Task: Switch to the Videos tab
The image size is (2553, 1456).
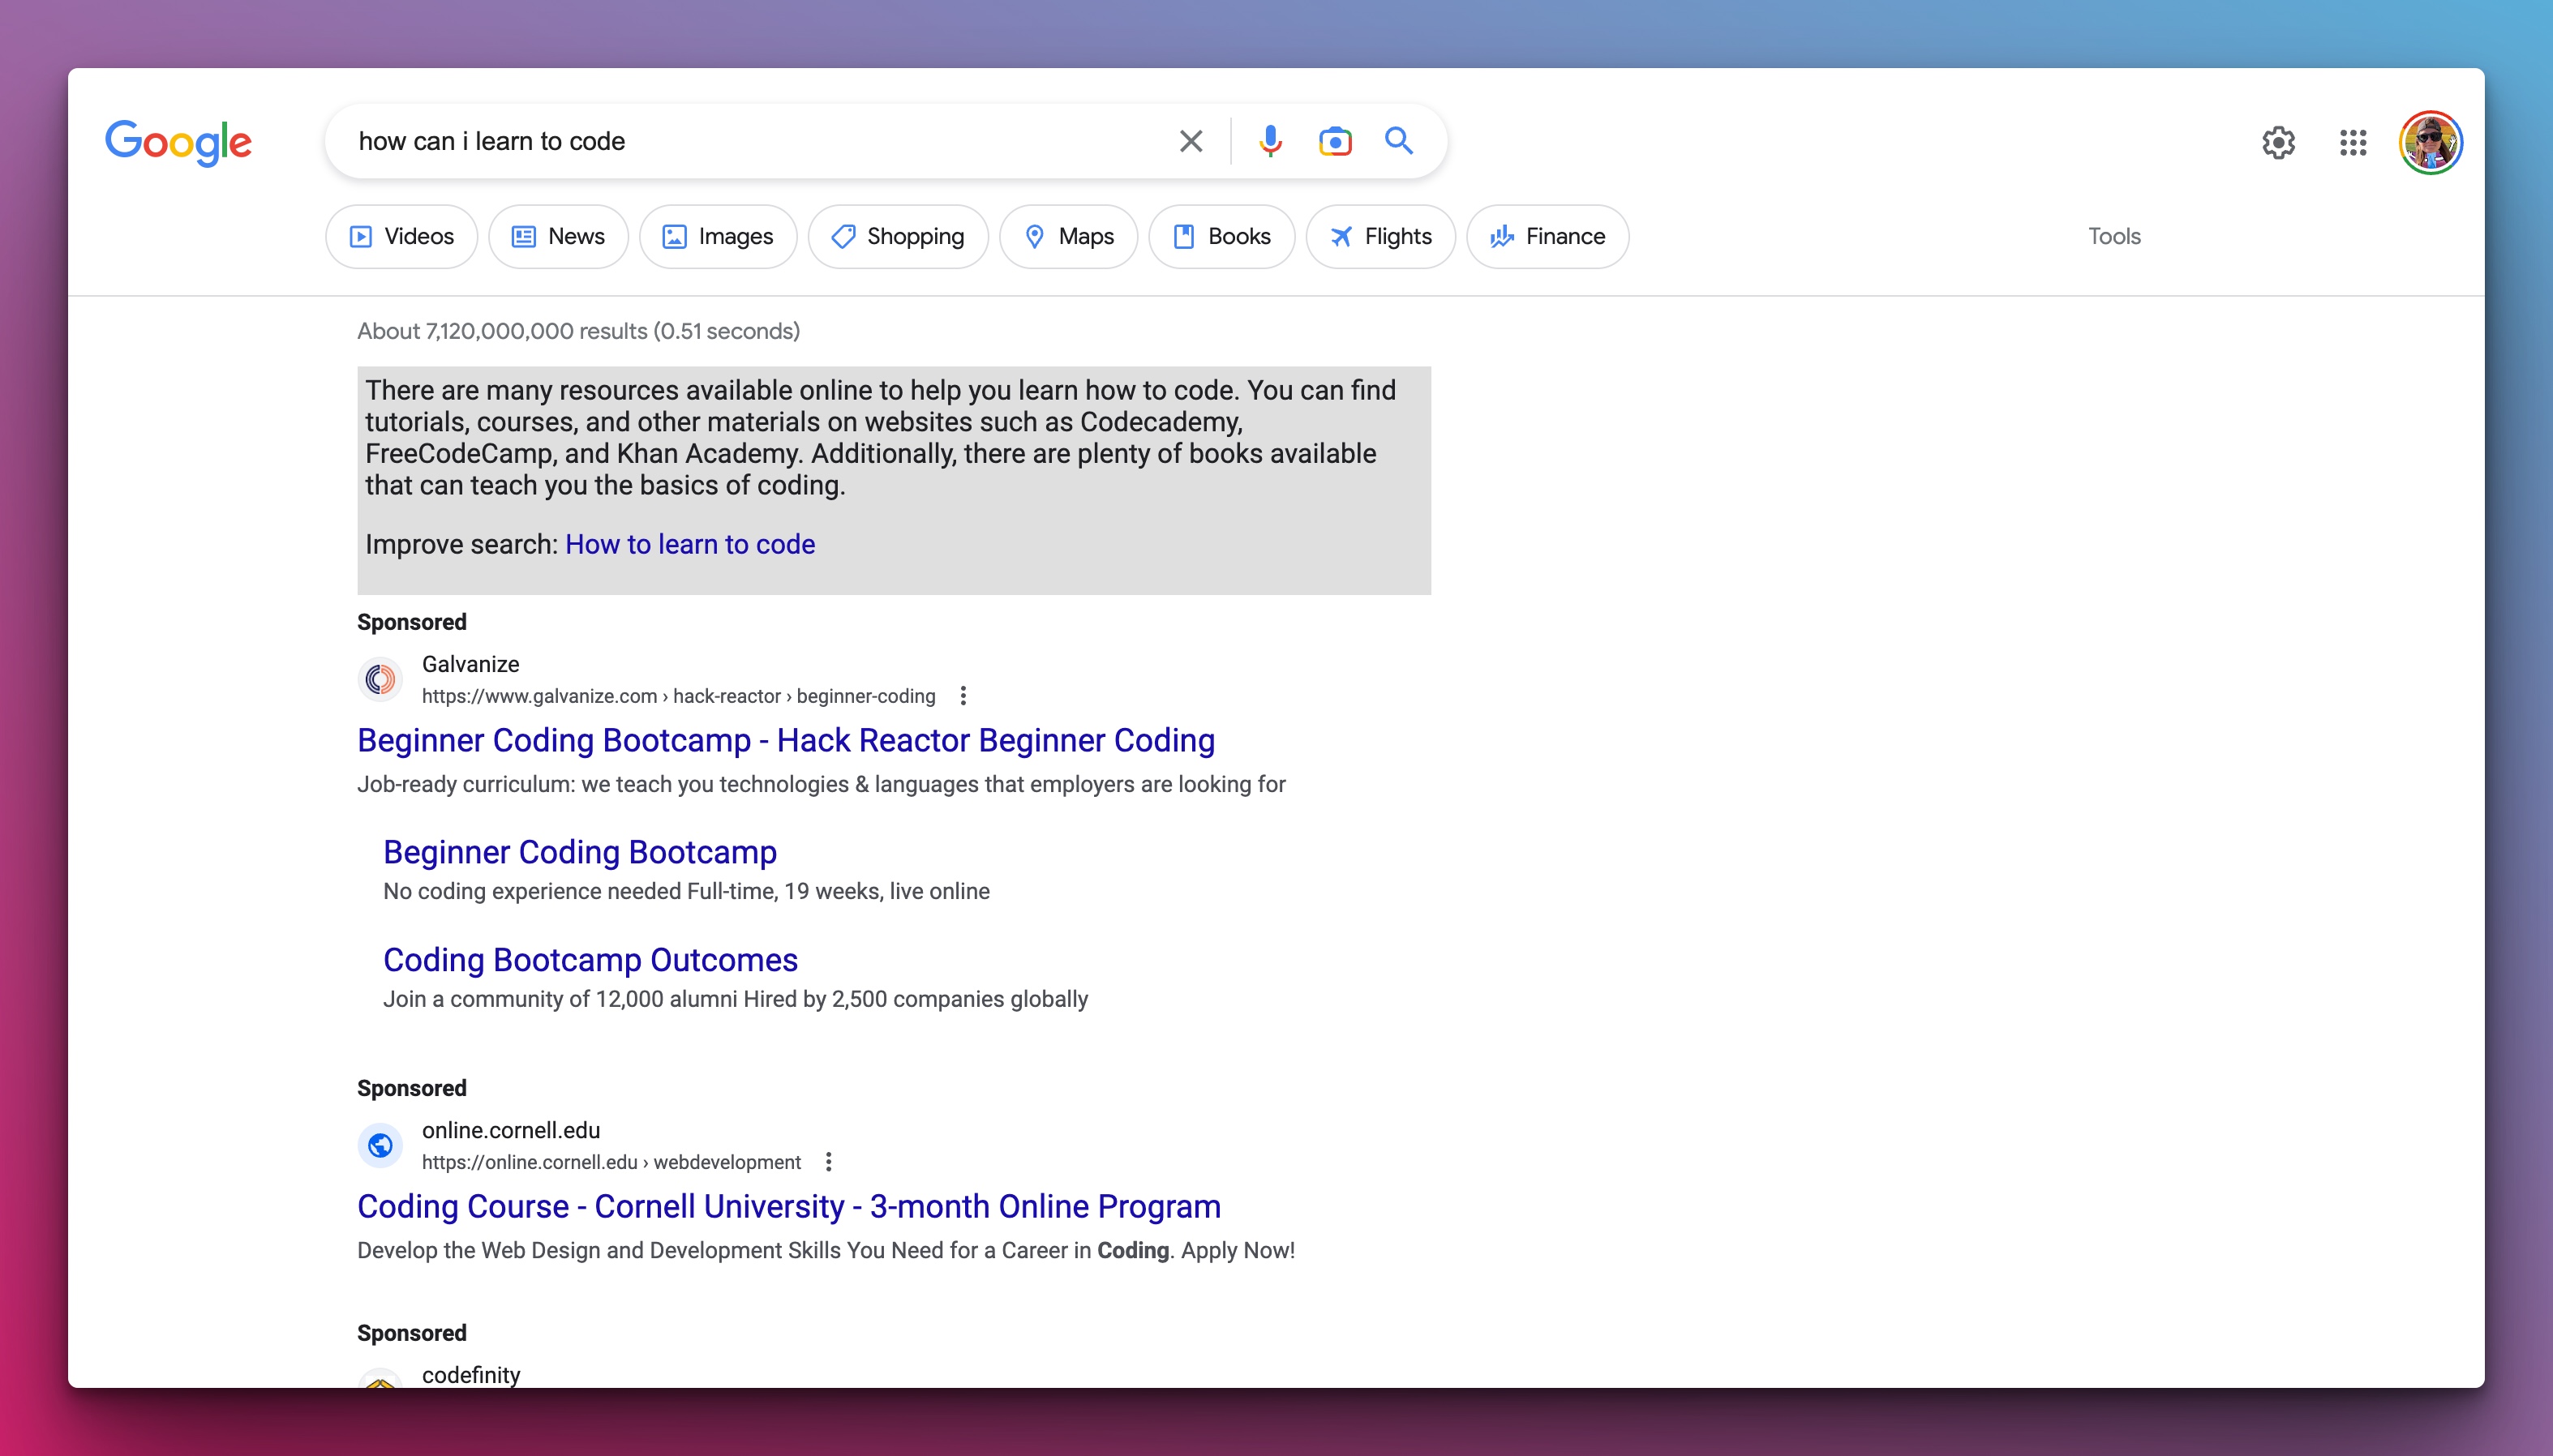Action: tap(401, 236)
